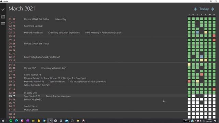
Task: Open OneNote from the taskbar
Action: click(27, 121)
